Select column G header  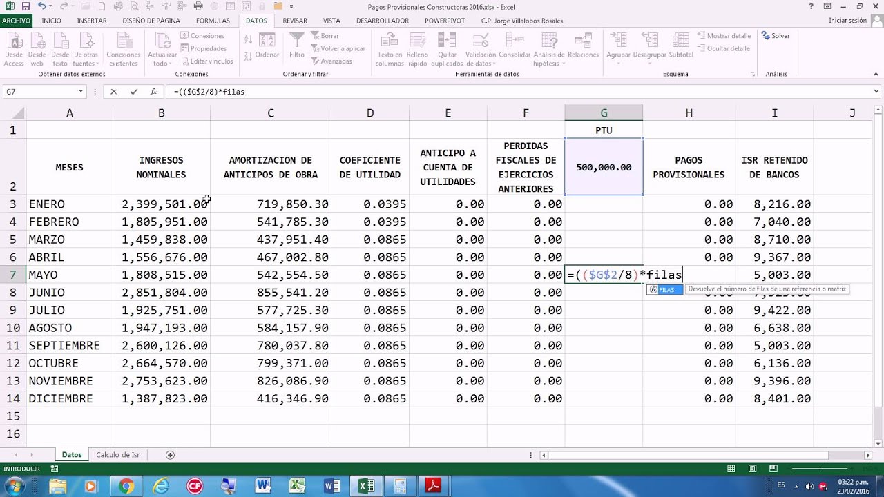(604, 113)
